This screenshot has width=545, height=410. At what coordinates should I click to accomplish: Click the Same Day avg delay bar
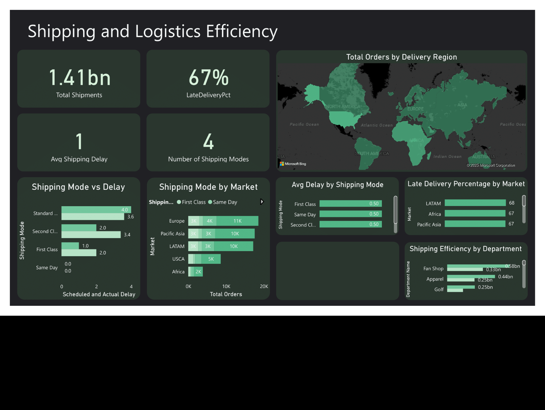(350, 214)
